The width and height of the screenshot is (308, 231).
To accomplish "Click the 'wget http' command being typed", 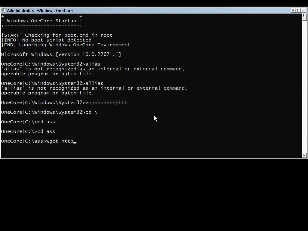I will [x=60, y=141].
